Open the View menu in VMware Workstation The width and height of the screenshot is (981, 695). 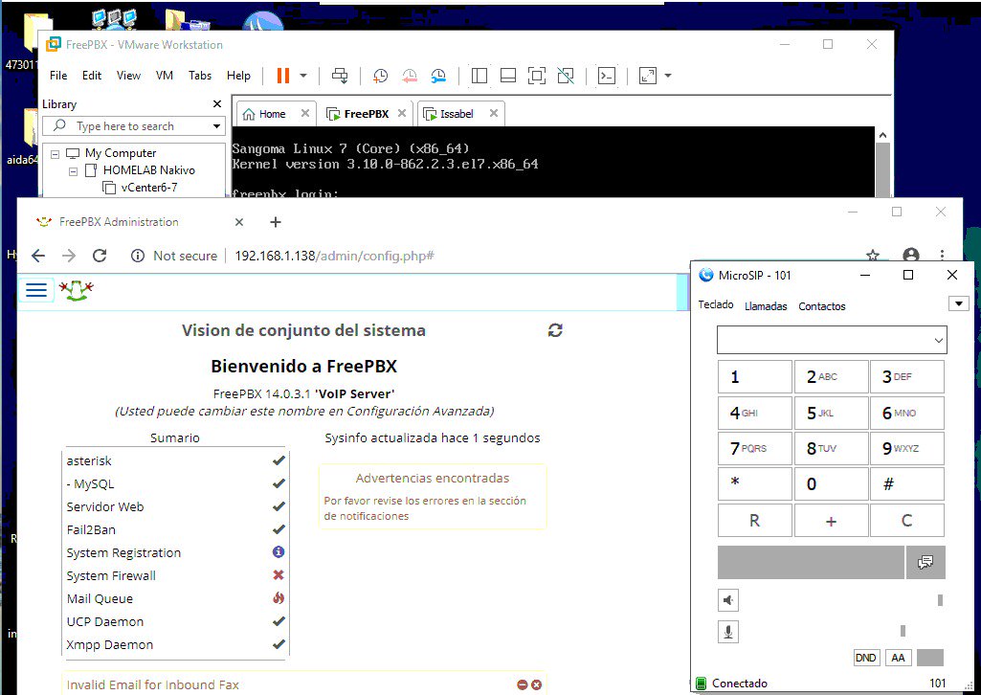[128, 76]
